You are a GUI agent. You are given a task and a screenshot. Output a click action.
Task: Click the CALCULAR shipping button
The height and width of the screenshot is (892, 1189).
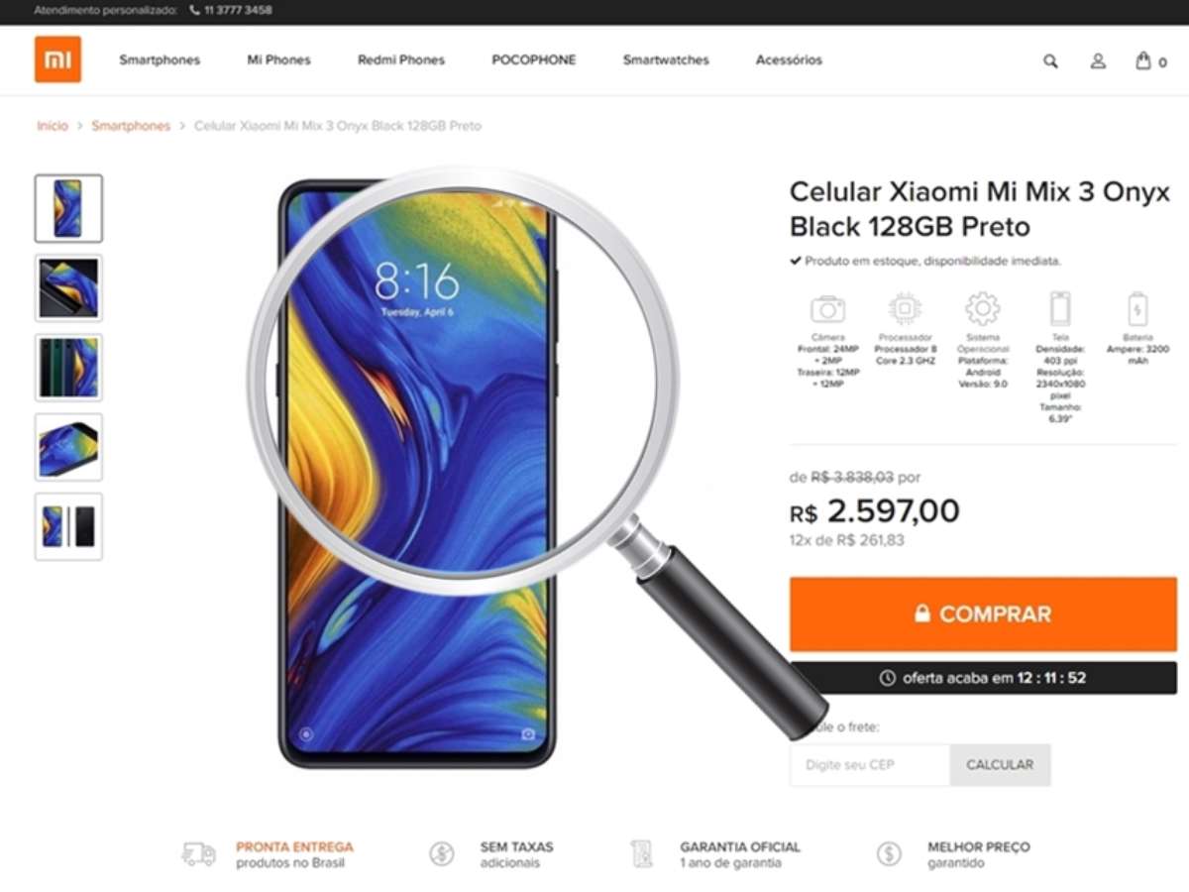1000,765
